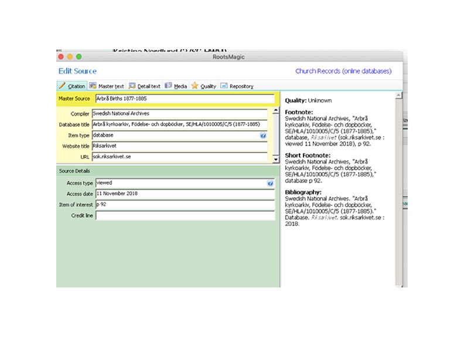This screenshot has height=359, width=464.
Task: Click help icon in Access type field
Action: pyautogui.click(x=270, y=183)
